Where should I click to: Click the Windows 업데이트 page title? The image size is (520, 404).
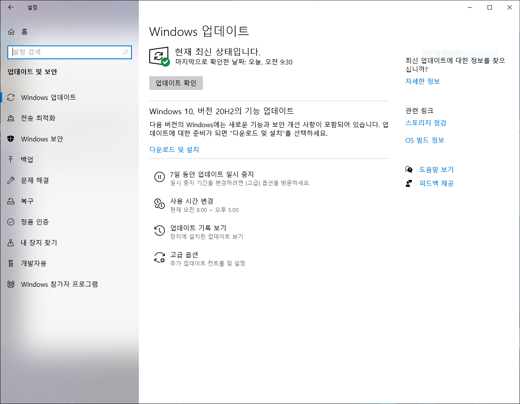pos(199,31)
